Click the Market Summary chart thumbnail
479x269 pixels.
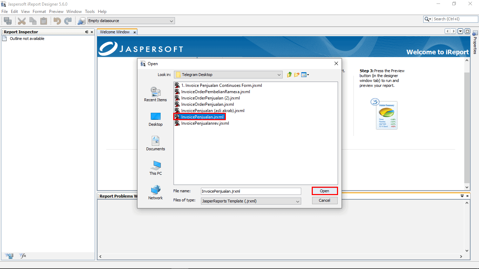[386, 116]
